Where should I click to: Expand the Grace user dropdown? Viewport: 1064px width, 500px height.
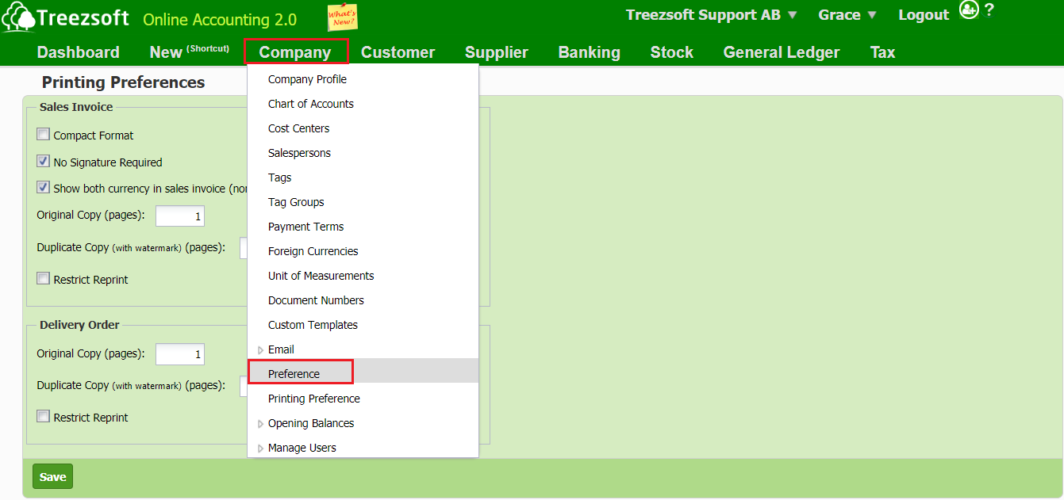point(848,15)
